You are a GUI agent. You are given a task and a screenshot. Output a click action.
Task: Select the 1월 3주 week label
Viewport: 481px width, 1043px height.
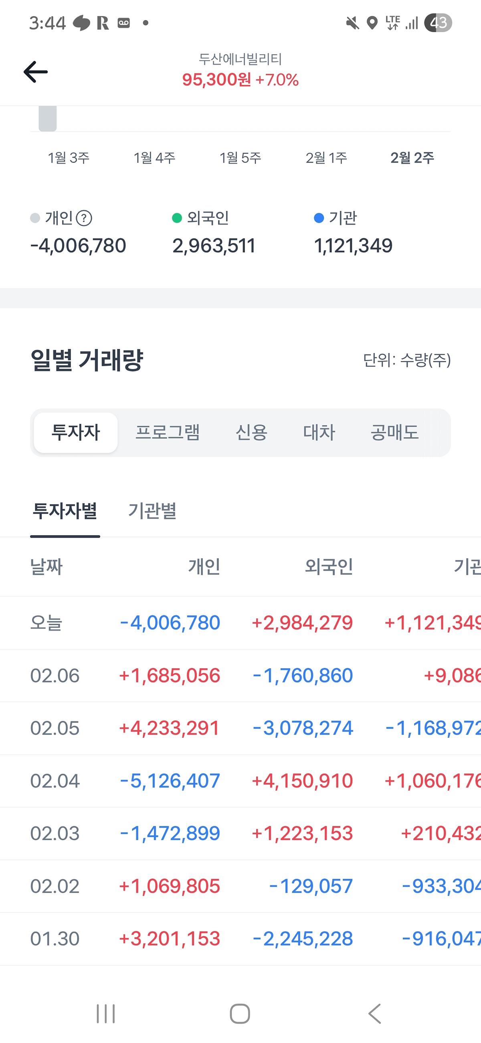coord(69,158)
